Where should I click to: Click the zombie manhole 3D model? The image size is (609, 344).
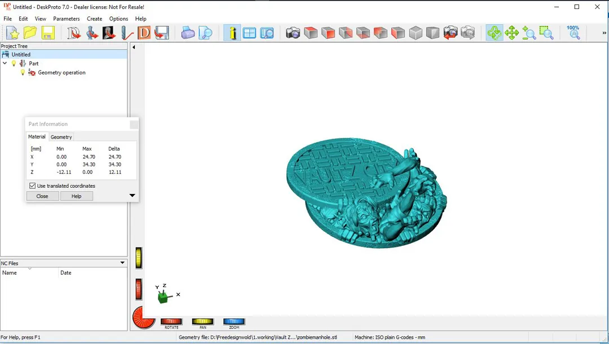367,193
